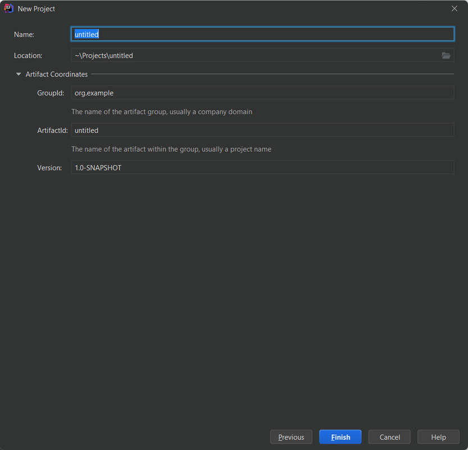468x450 pixels.
Task: Click the folder browse icon for Location
Action: (x=446, y=55)
